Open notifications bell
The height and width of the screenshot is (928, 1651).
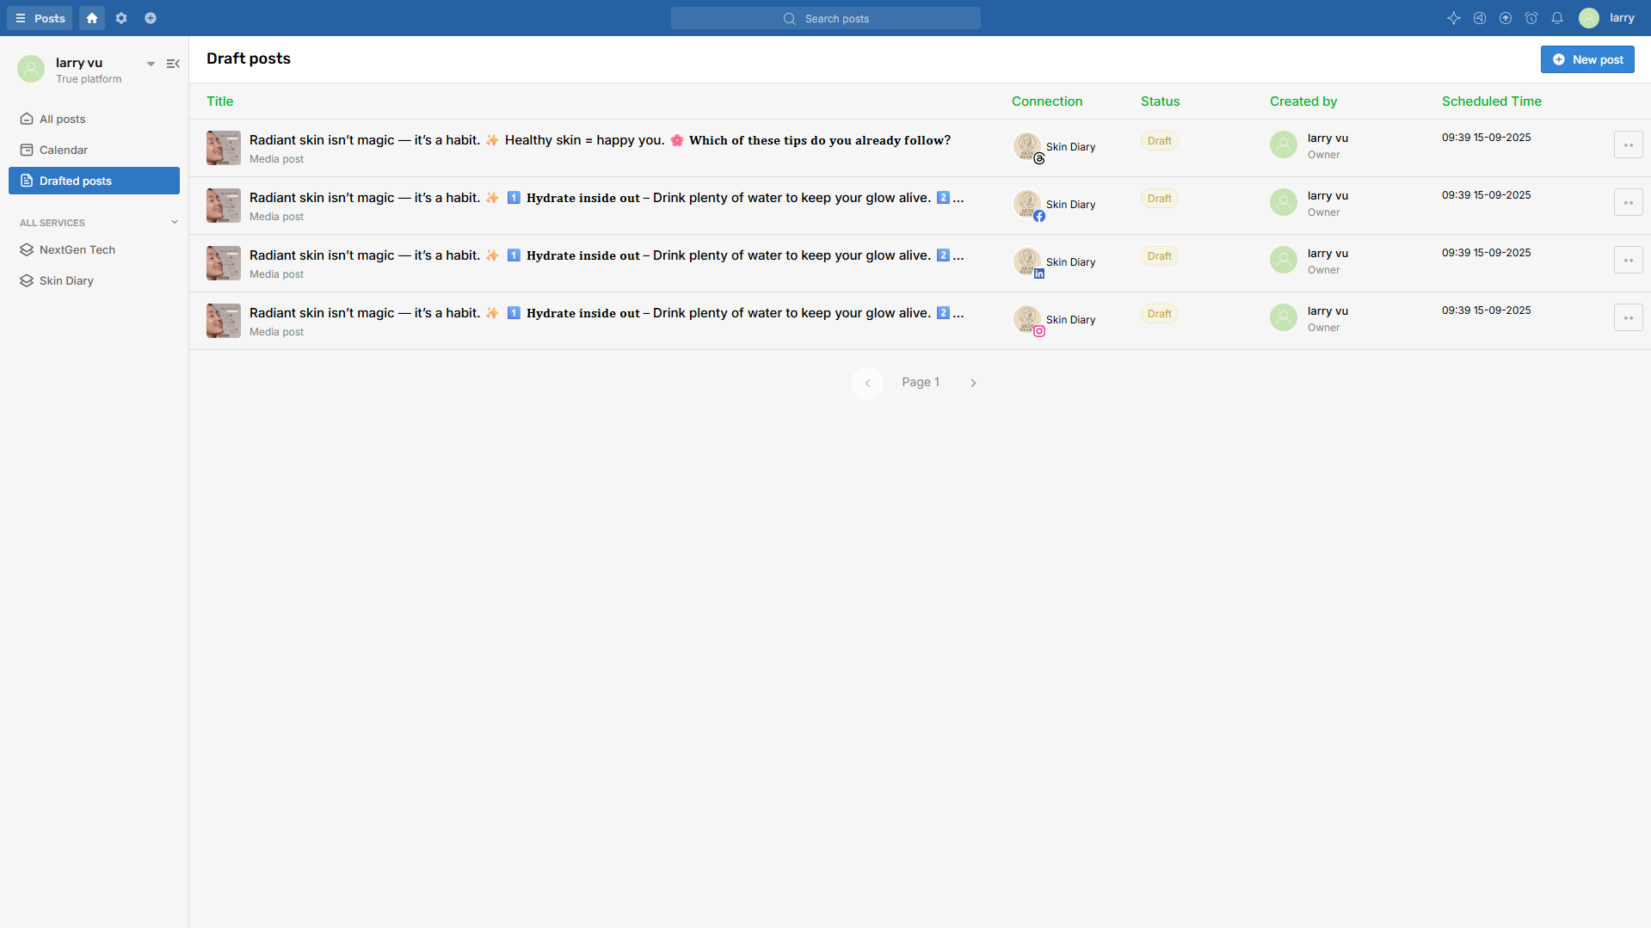pyautogui.click(x=1556, y=18)
